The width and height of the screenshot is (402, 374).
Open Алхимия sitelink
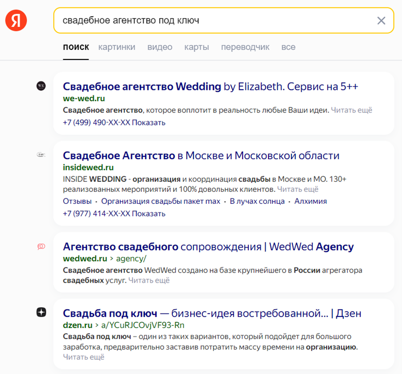click(311, 202)
